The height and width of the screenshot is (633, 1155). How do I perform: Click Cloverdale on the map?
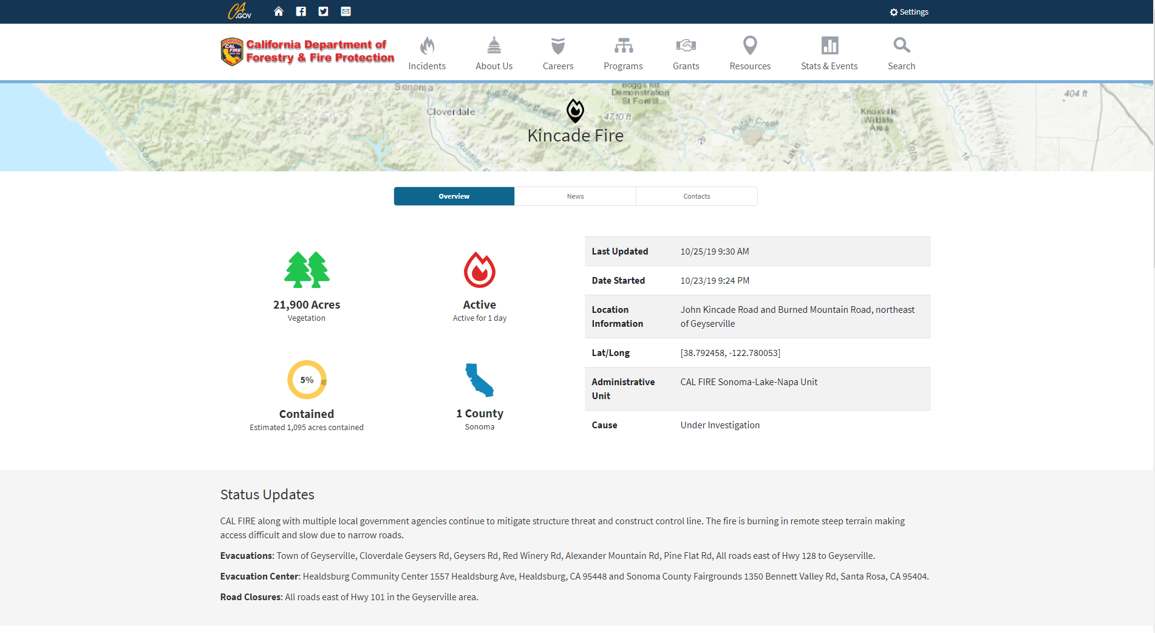tap(451, 112)
